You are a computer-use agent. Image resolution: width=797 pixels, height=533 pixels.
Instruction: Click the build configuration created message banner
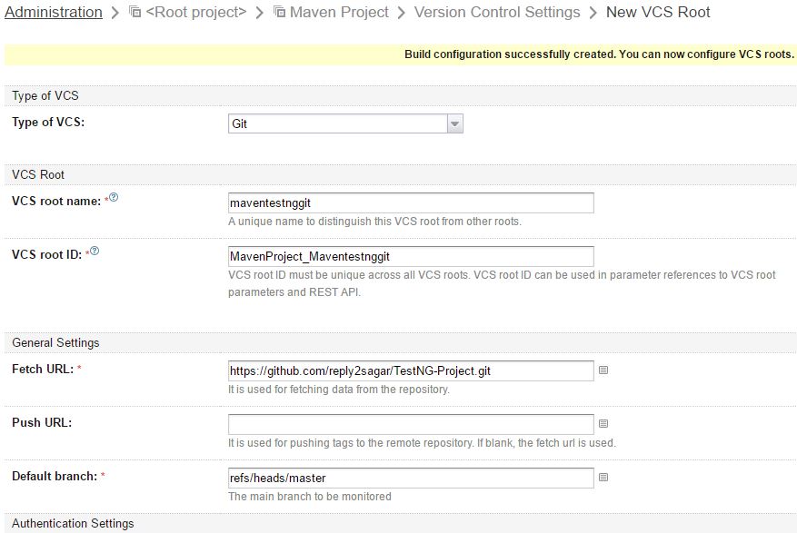[x=401, y=54]
